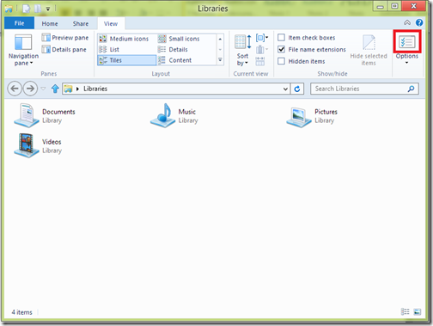Viewport: 433px width, 326px height.
Task: Select the Documents library
Action: 46,115
